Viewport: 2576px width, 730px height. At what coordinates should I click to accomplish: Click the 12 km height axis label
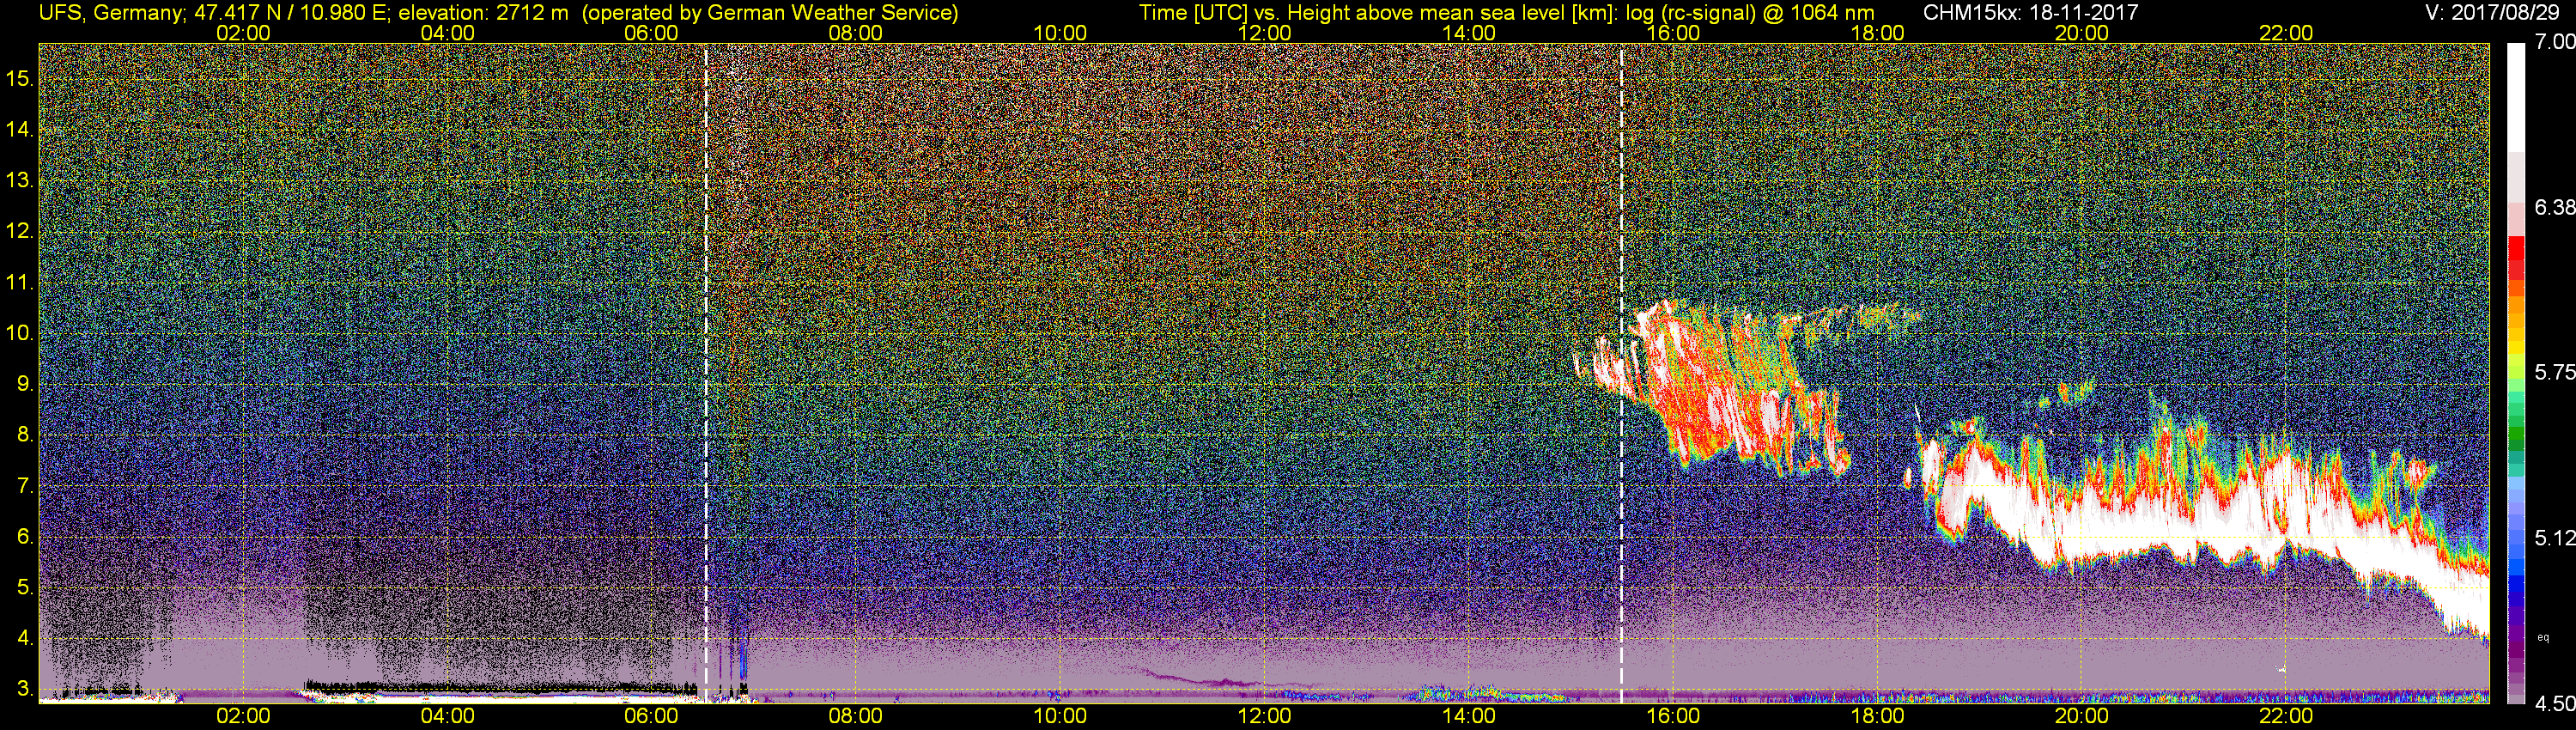[x=20, y=231]
